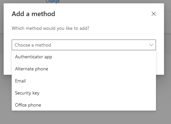Choose the Alternate phone option
This screenshot has width=171, height=124.
pos(84,69)
